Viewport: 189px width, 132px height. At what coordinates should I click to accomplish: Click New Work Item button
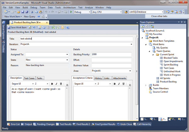pos(13,17)
